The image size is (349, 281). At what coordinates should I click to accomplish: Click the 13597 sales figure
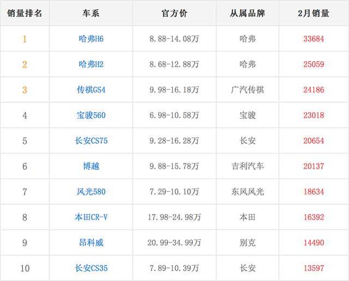click(314, 268)
